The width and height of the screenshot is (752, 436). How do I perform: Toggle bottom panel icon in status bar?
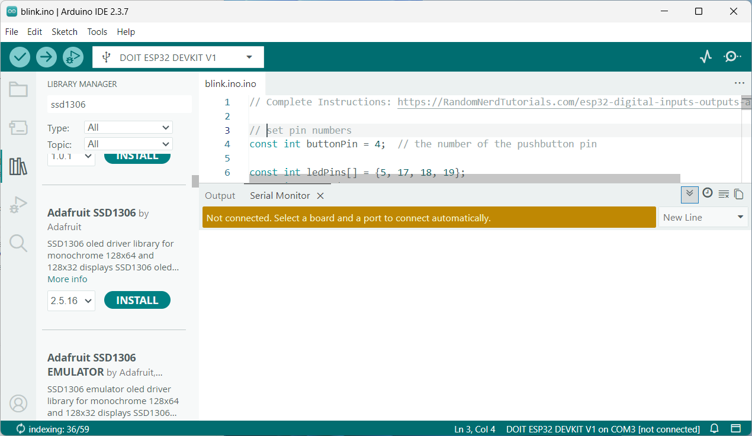[735, 428]
